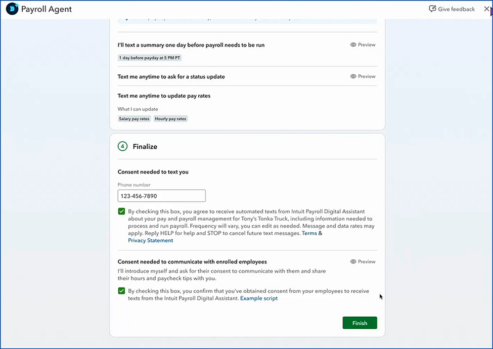
Task: Select the Hourly pay rates chip
Action: (170, 119)
